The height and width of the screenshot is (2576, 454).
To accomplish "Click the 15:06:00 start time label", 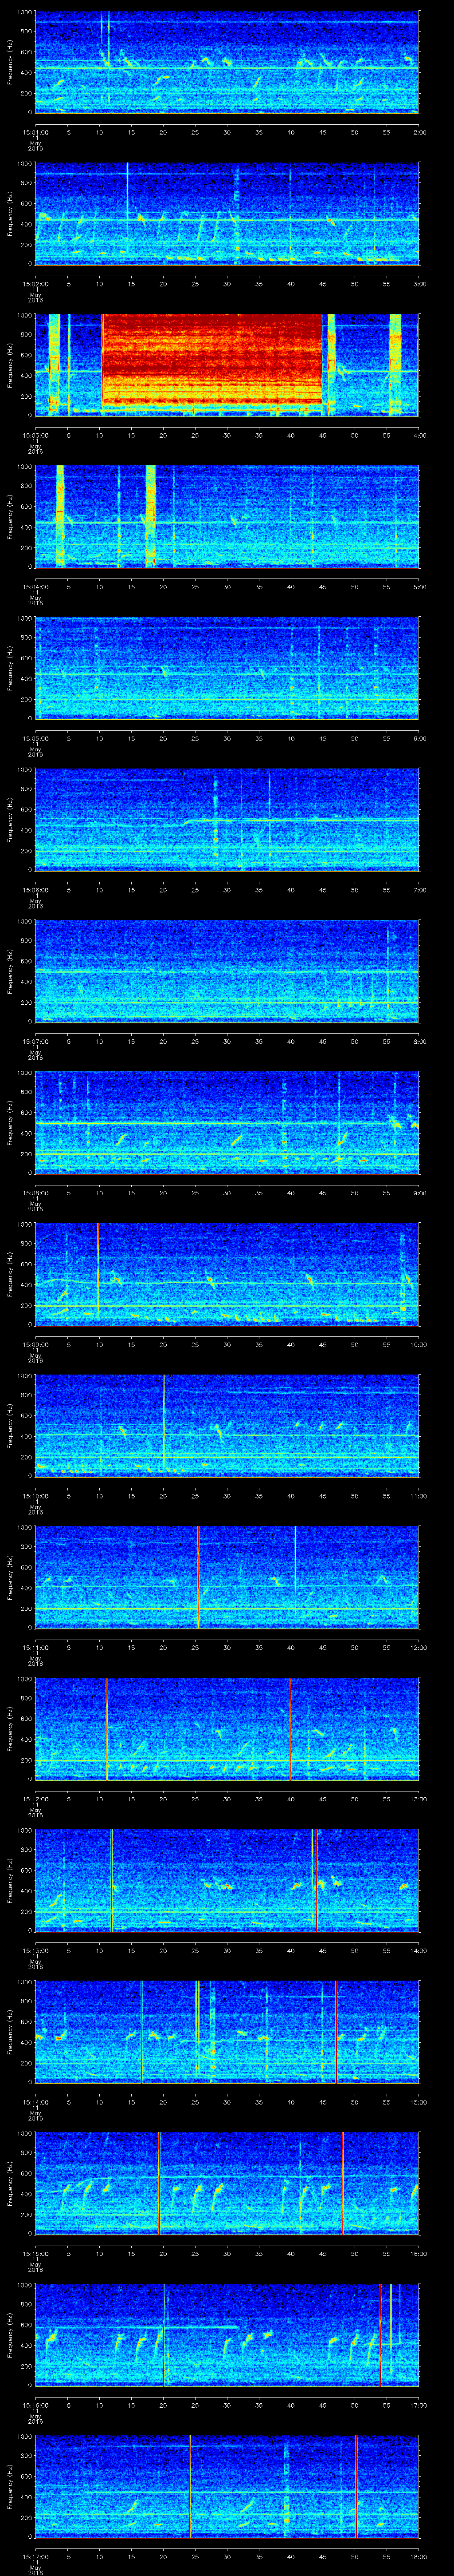I will 37,890.
